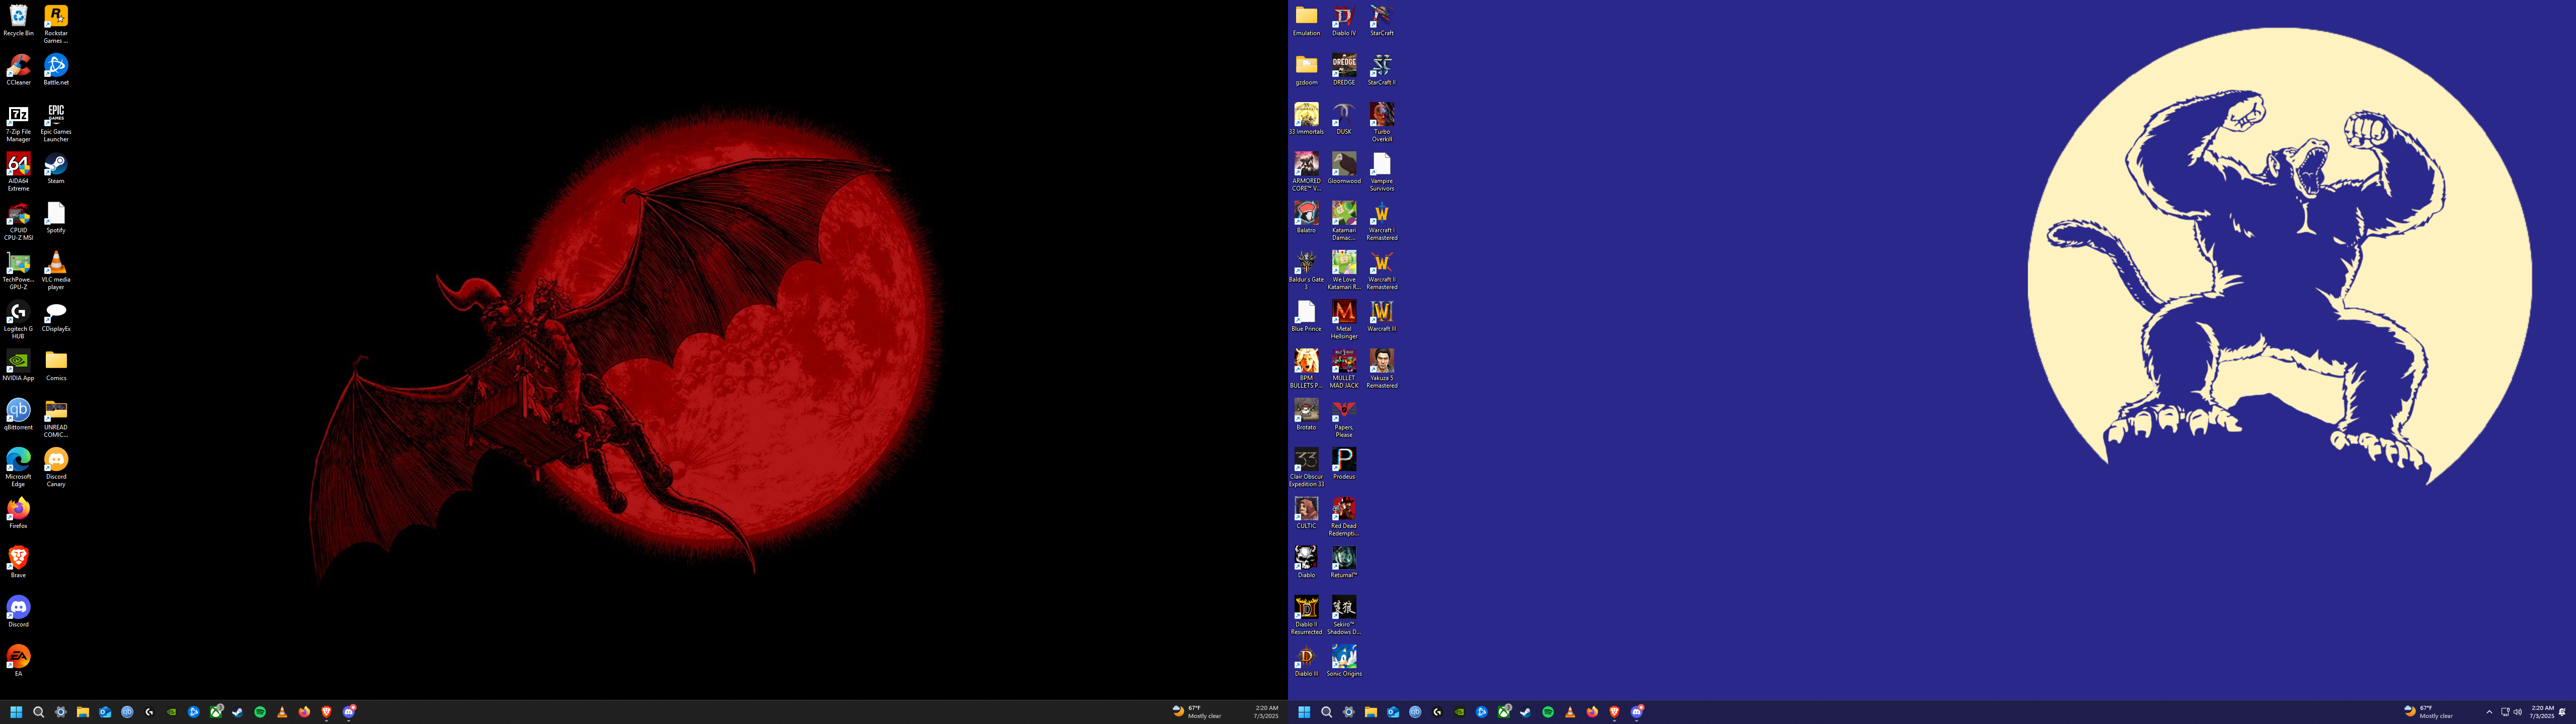The image size is (2576, 724).
Task: Open Outlook on red-moon screen's taskbar
Action: click(105, 712)
